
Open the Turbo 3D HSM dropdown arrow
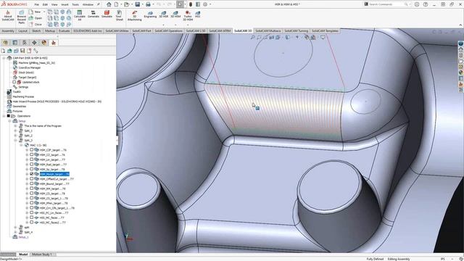pyautogui.click(x=188, y=25)
